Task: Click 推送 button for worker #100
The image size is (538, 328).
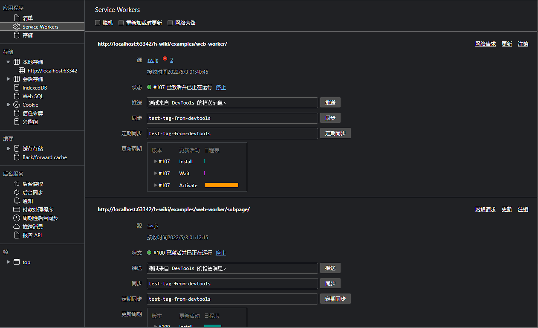Action: (x=330, y=268)
